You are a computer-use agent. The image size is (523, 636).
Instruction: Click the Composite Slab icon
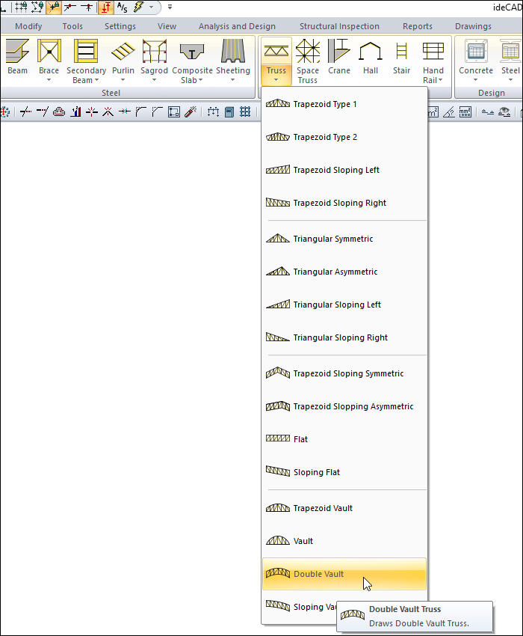click(x=192, y=52)
